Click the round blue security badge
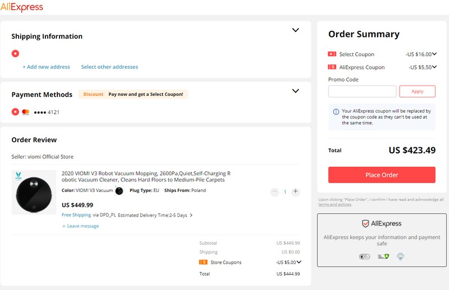This screenshot has height=290, width=449. tap(400, 256)
